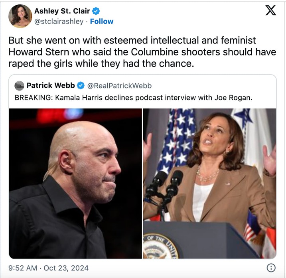Open the Ashley St. Clair display name
Screen dimensions: 286x278
62,11
